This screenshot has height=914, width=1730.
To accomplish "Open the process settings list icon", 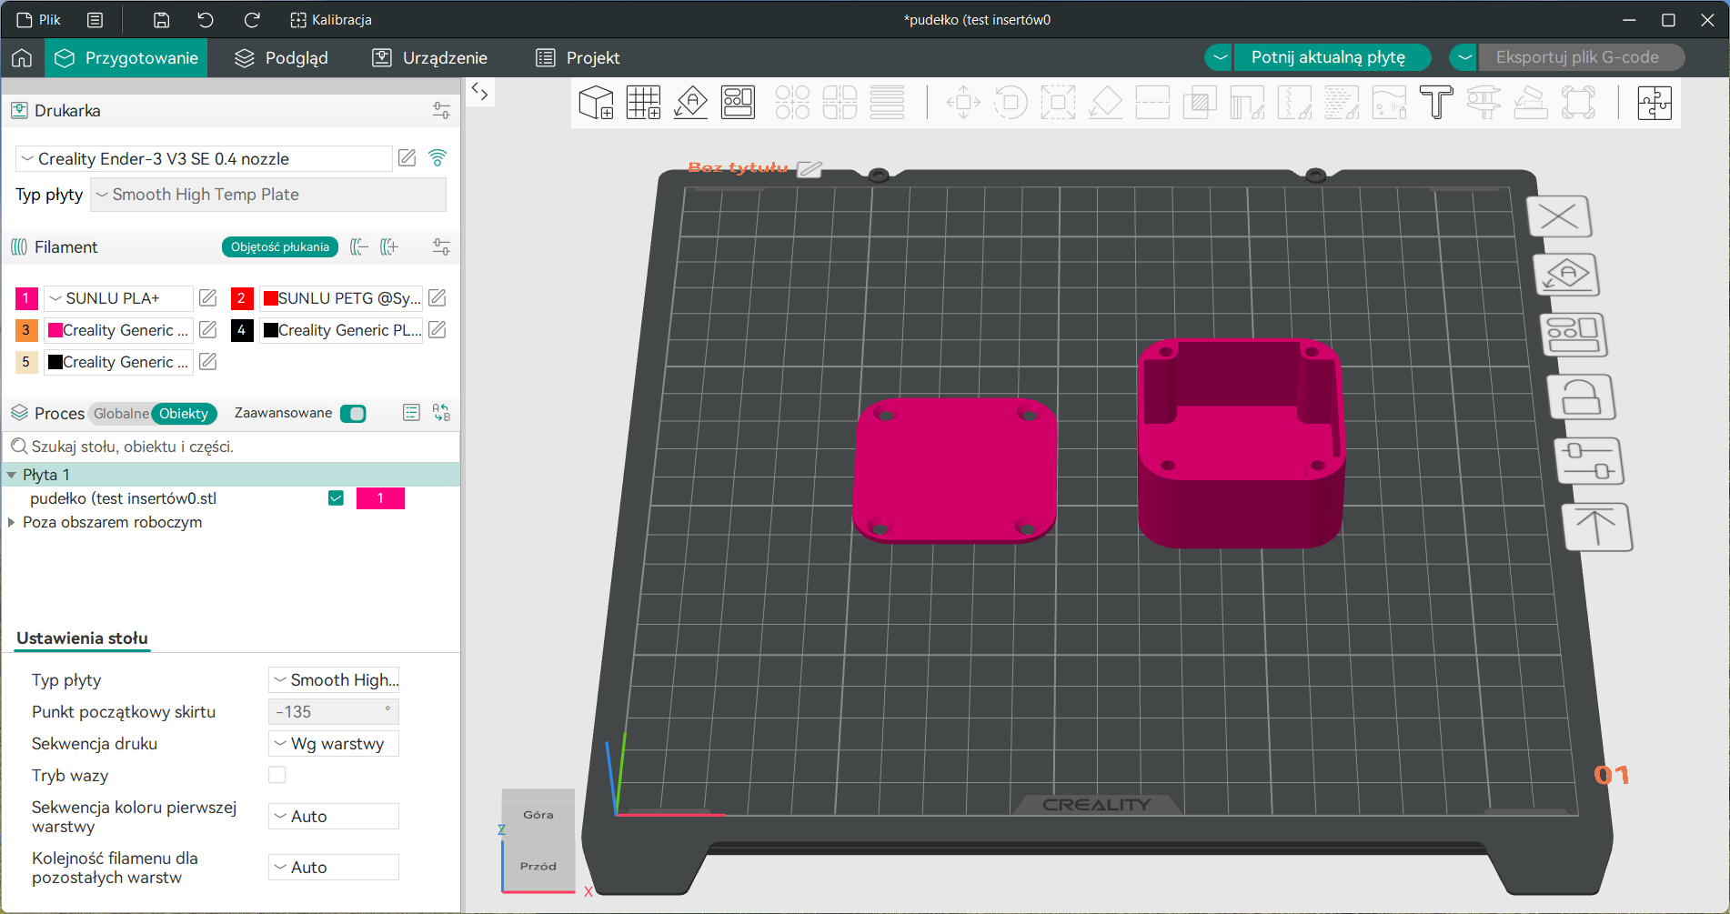I will coord(411,413).
